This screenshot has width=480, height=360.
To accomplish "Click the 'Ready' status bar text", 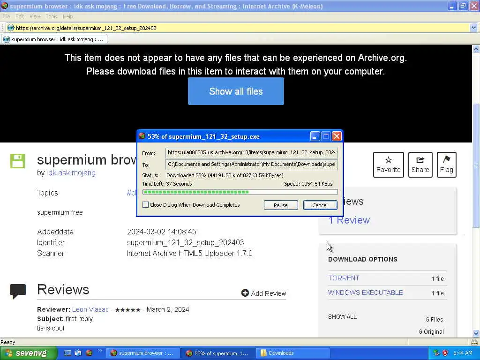I will click(7, 342).
